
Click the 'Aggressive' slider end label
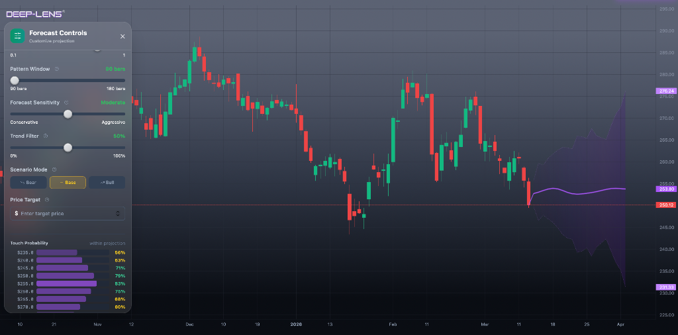coord(113,122)
